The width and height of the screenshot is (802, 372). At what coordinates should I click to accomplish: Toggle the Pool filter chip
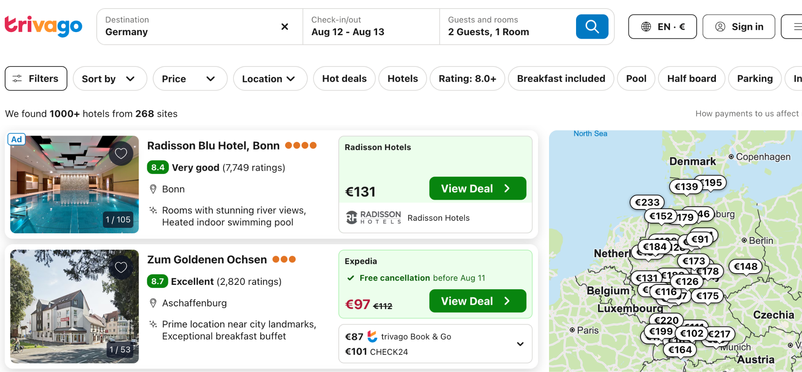tap(636, 79)
